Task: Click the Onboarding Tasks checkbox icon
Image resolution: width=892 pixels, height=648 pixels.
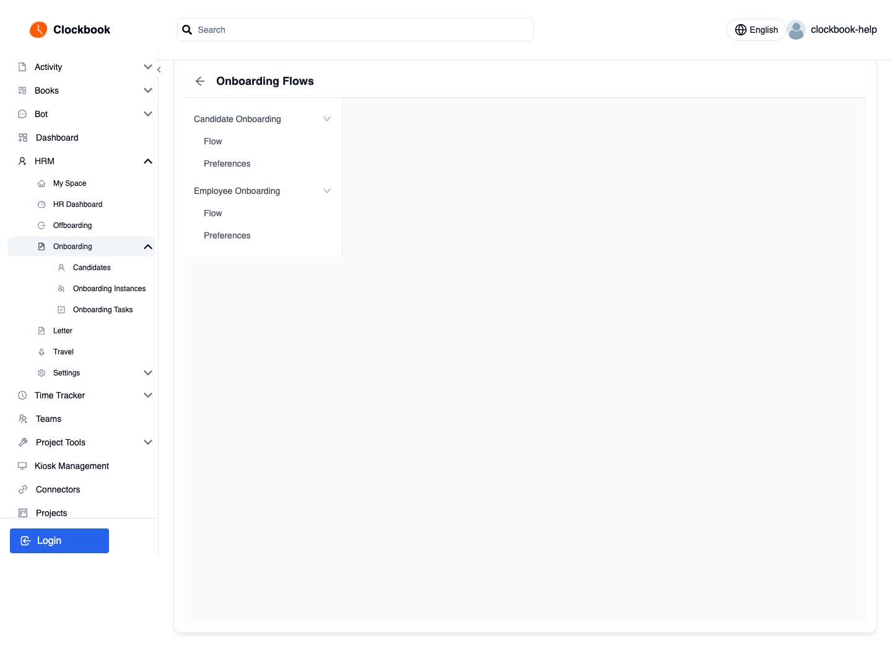Action: pos(61,310)
